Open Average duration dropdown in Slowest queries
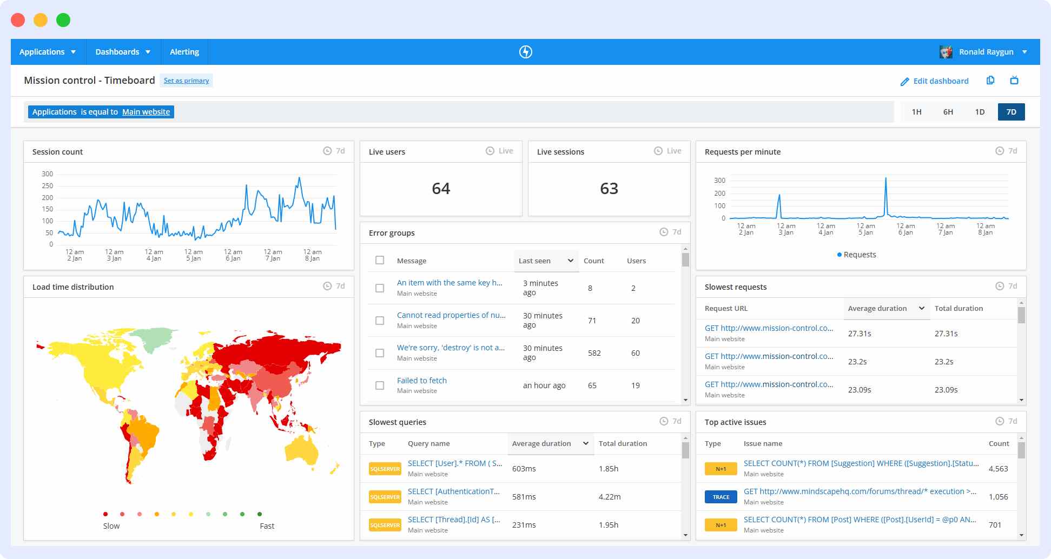The width and height of the screenshot is (1051, 559). tap(550, 443)
